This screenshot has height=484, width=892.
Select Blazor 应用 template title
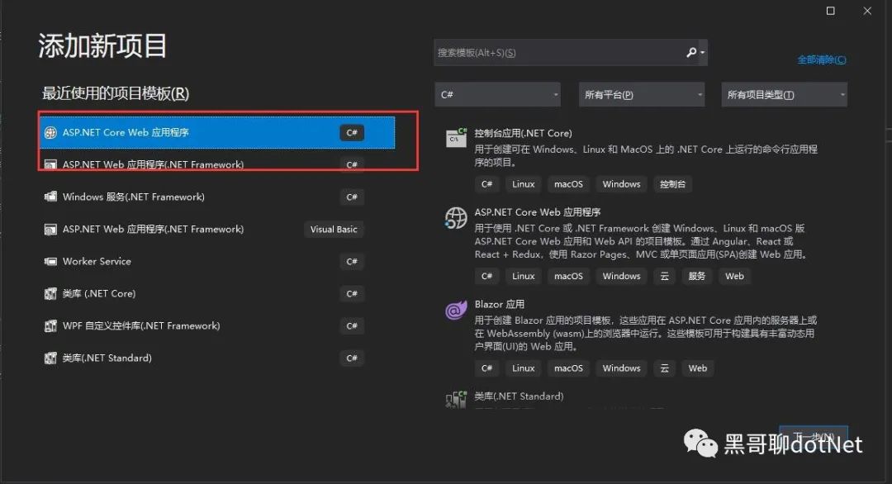pos(500,304)
